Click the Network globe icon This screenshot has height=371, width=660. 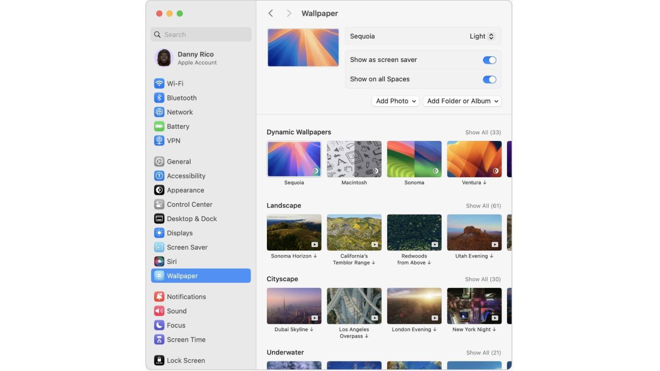point(159,112)
